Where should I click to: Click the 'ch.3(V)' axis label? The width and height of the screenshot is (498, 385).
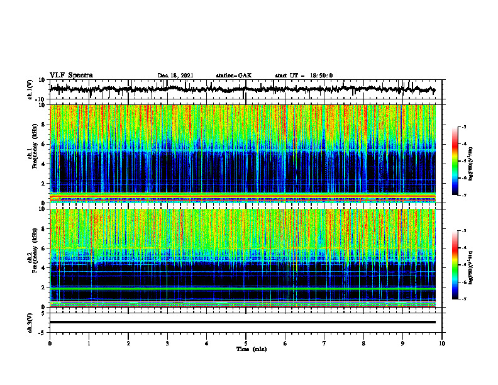click(30, 323)
